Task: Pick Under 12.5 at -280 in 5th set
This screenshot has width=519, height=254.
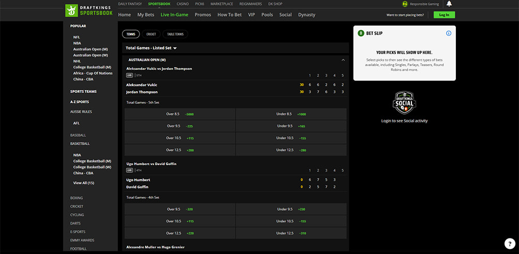Action: (291, 150)
